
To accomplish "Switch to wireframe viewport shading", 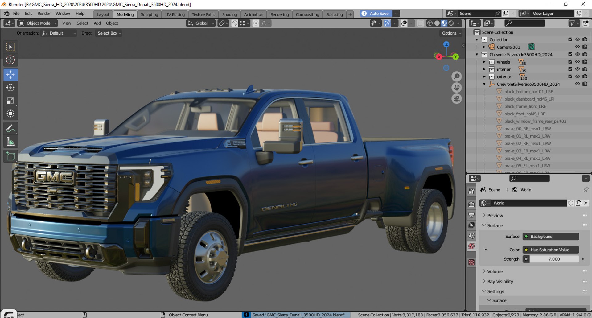I will tap(430, 23).
